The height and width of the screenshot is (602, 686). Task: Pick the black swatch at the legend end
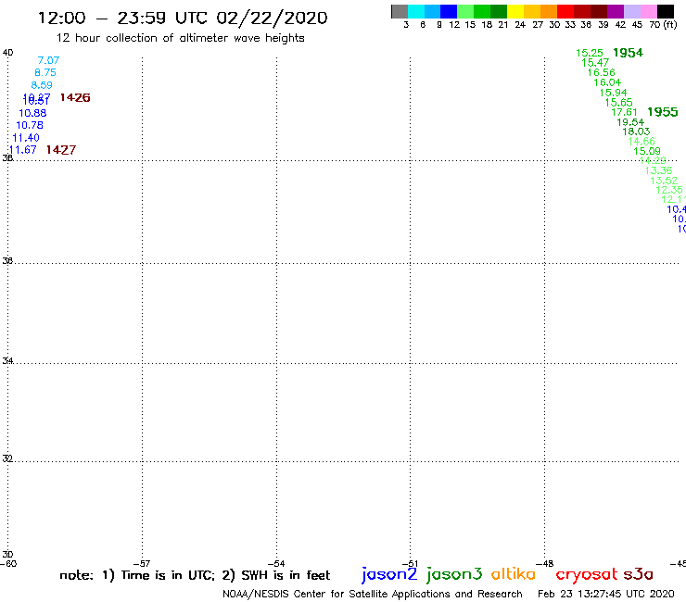click(666, 11)
